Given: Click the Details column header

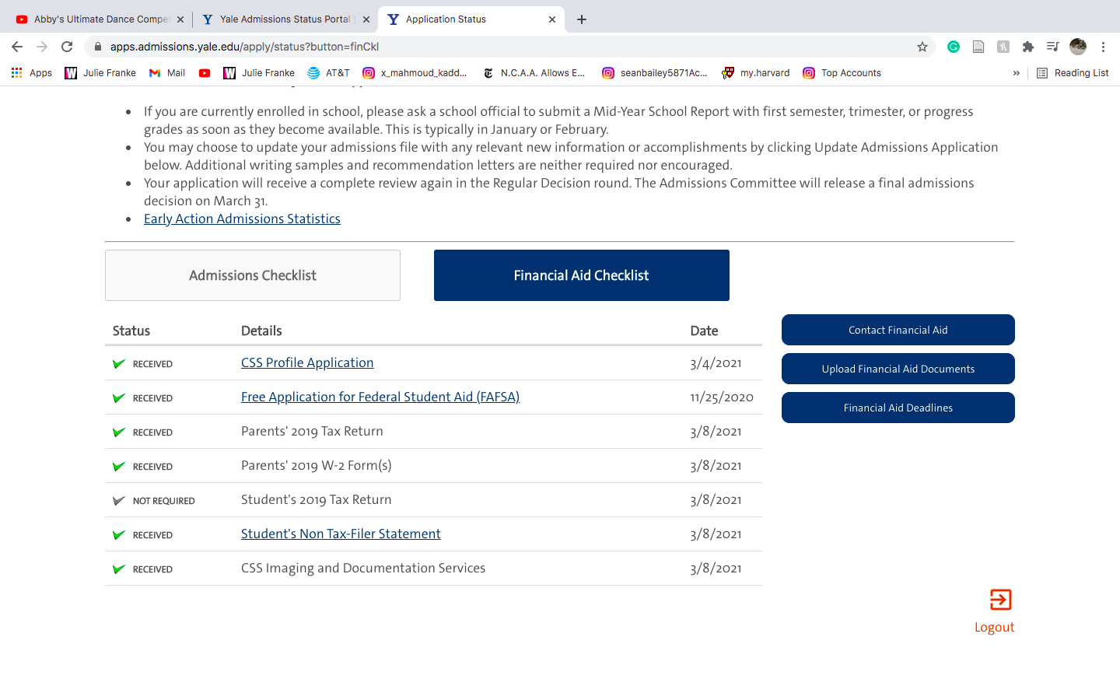Looking at the screenshot, I should click(261, 331).
